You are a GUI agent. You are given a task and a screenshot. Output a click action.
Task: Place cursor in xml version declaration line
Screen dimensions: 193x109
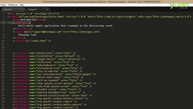point(33,14)
